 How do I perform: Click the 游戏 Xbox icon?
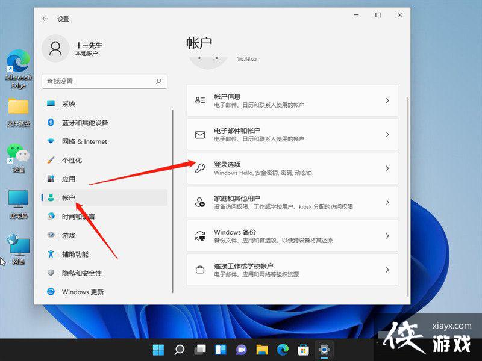pos(50,235)
